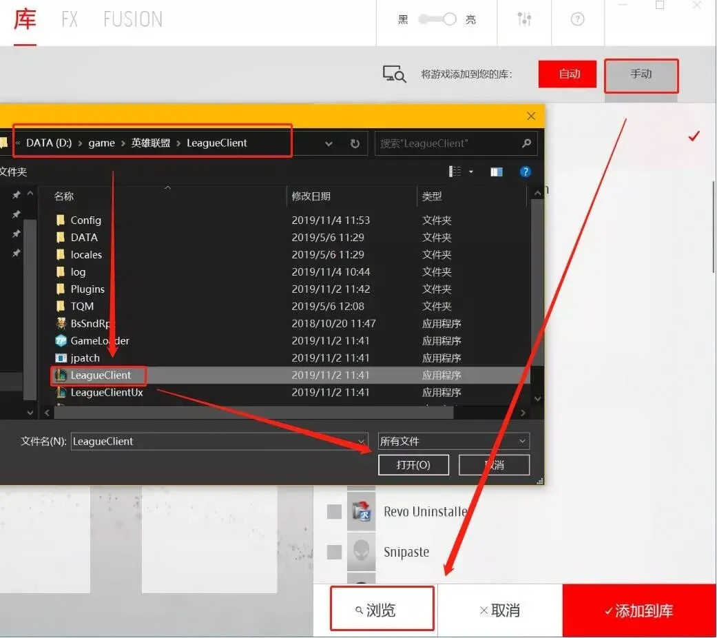Expand the view options dropdown arrow

click(471, 172)
